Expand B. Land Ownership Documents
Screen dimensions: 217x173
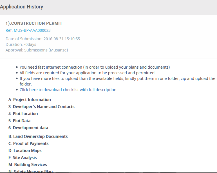[x=38, y=136]
